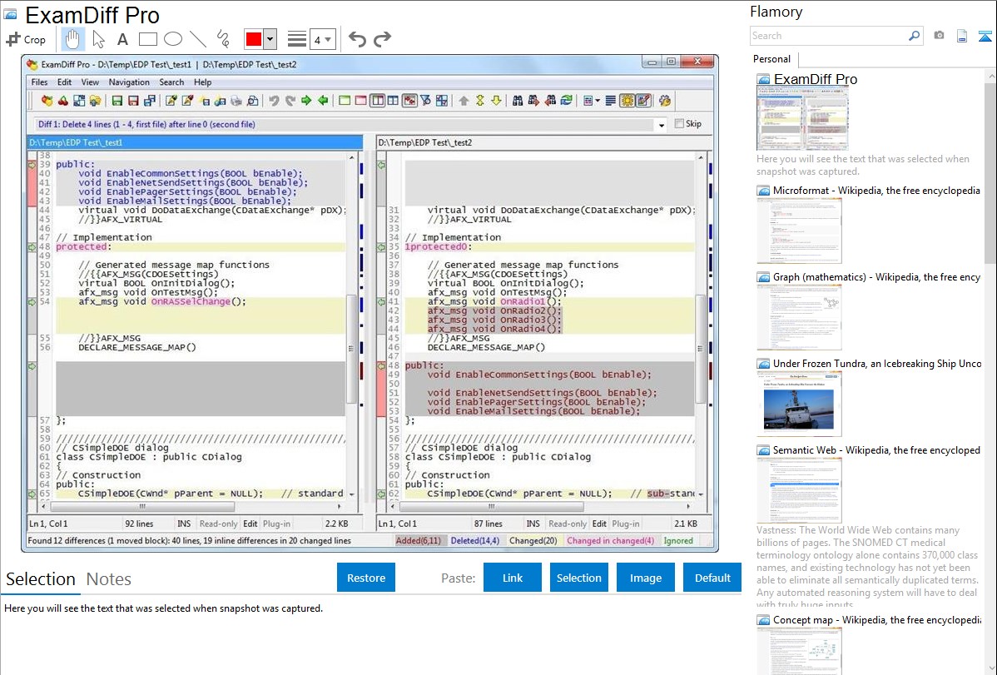Click the red color swatch
Viewport: 997px width, 675px height.
pyautogui.click(x=253, y=39)
